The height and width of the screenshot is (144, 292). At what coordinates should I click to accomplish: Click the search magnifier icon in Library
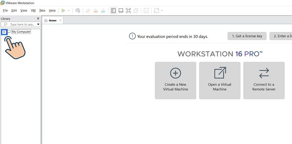coord(5,24)
